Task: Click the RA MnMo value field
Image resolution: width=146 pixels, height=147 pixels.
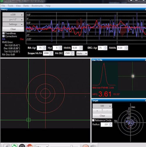Action: (76, 48)
